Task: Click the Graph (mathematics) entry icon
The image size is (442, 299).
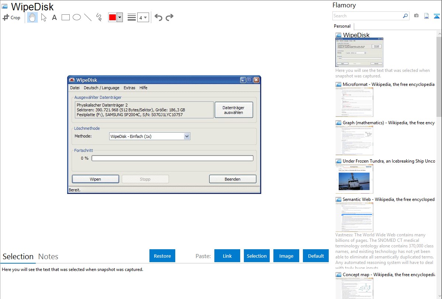Action: point(338,123)
